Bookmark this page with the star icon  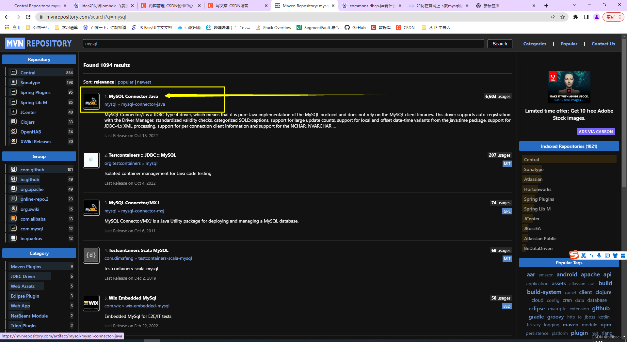563,17
